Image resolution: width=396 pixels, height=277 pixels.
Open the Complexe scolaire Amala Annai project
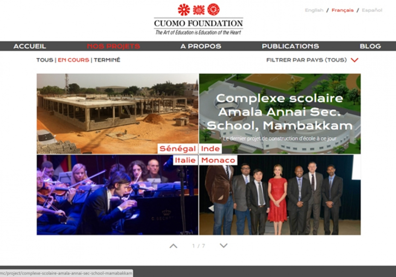[280, 114]
